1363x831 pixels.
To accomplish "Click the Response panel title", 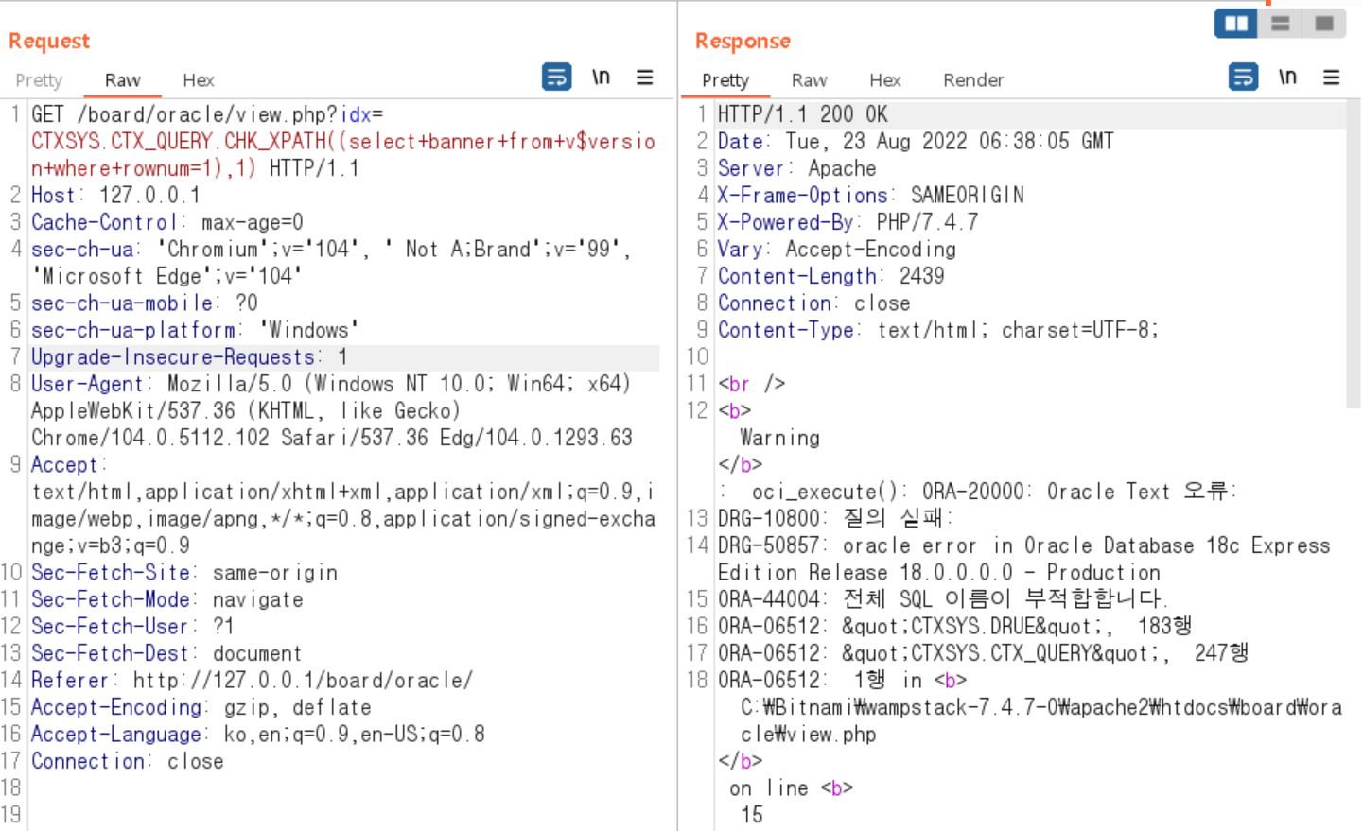I will [x=743, y=42].
